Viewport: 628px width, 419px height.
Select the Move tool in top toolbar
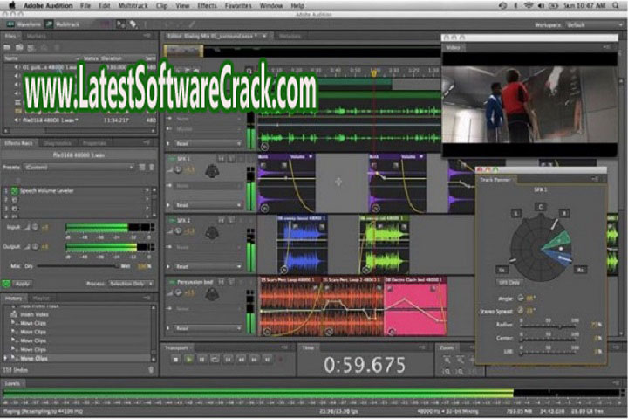(120, 24)
